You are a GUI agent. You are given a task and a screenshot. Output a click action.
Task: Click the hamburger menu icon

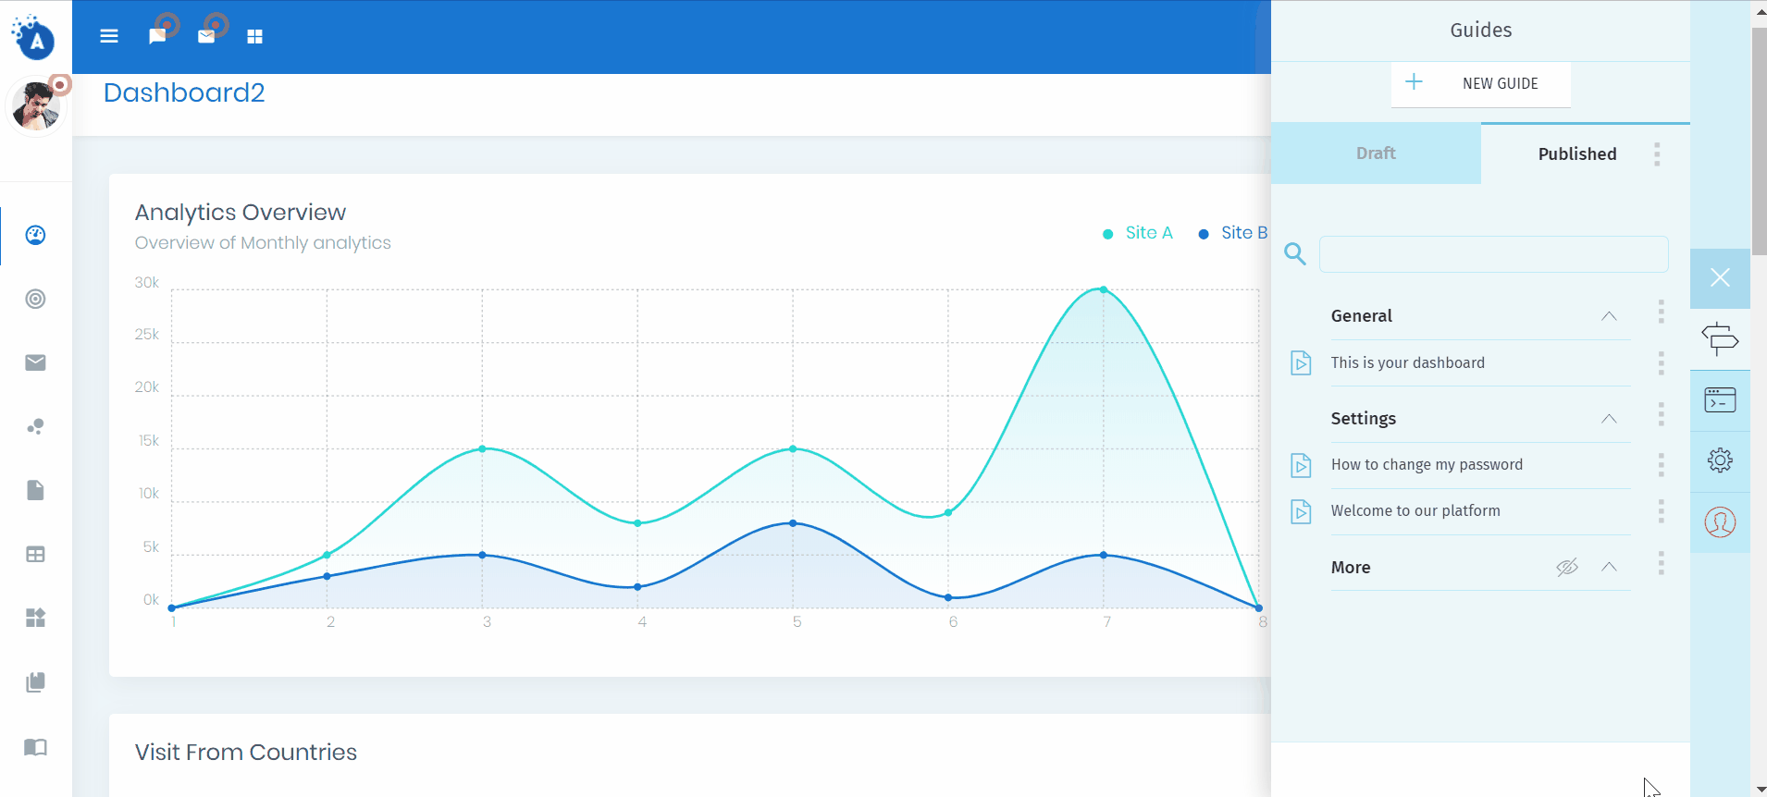coord(109,36)
